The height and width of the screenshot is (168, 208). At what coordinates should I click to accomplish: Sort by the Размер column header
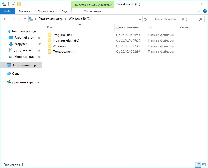coord(188,27)
